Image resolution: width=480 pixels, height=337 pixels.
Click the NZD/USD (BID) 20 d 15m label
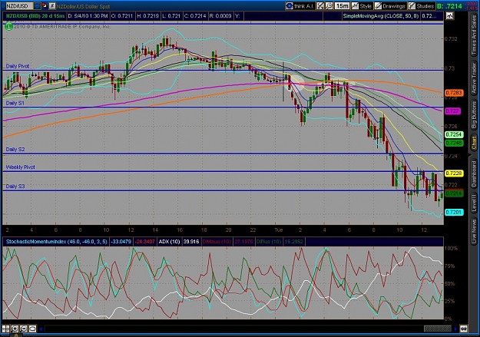coord(35,16)
